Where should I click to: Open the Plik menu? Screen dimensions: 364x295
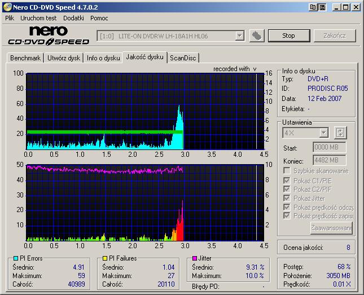click(10, 18)
